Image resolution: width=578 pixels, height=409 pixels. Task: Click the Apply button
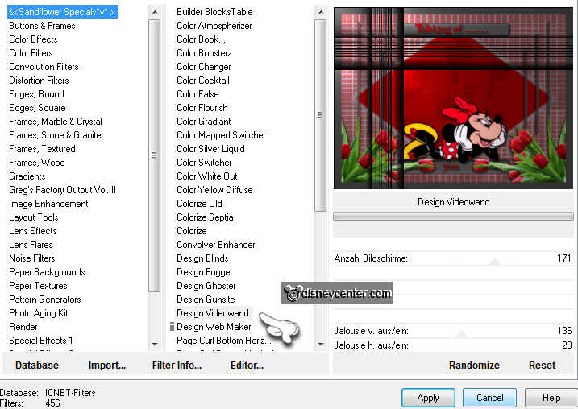428,398
